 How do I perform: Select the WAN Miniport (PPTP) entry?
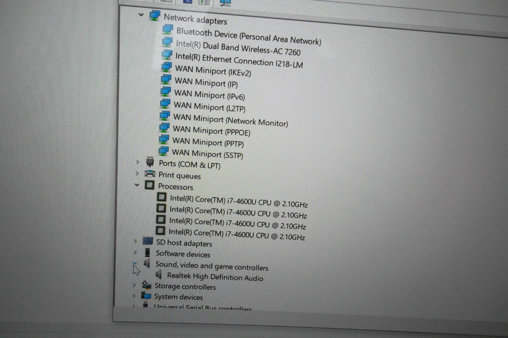click(208, 142)
